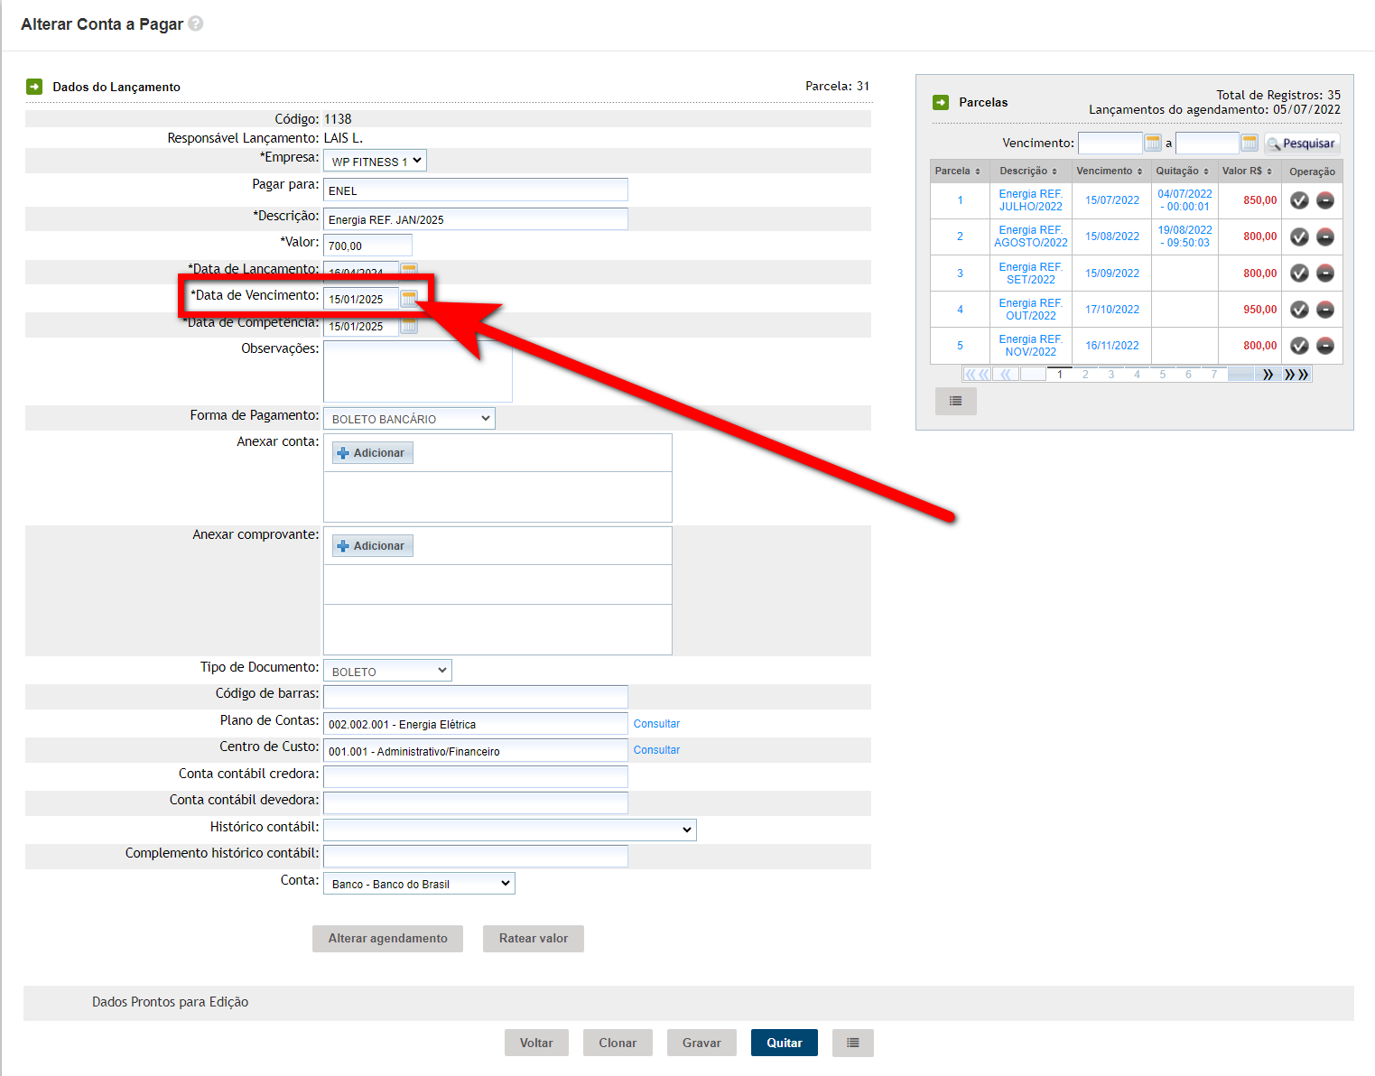Sort table by Valor R$ column
This screenshot has width=1375, height=1076.
point(1247,171)
